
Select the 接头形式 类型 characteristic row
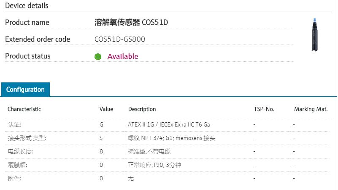27,138
